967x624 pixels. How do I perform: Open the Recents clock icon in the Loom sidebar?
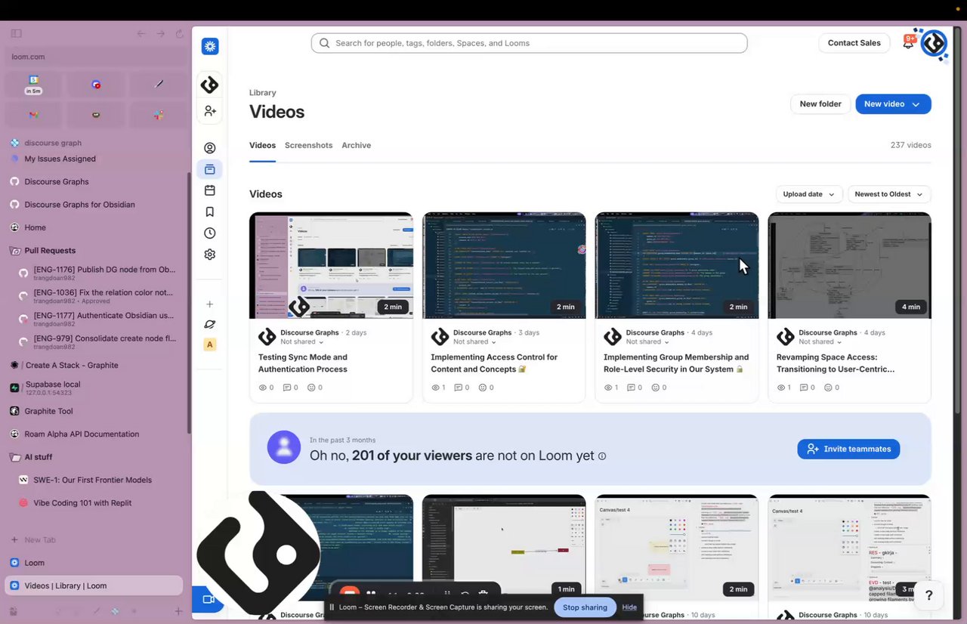(210, 233)
